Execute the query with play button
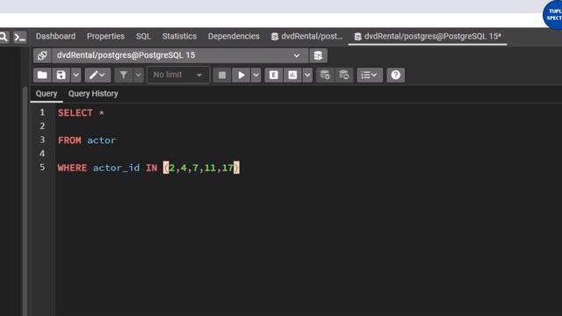Screen dimensions: 562x316 point(241,75)
